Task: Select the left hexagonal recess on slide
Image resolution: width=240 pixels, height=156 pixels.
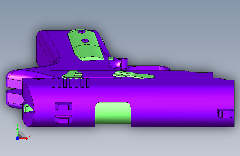Action: click(63, 113)
